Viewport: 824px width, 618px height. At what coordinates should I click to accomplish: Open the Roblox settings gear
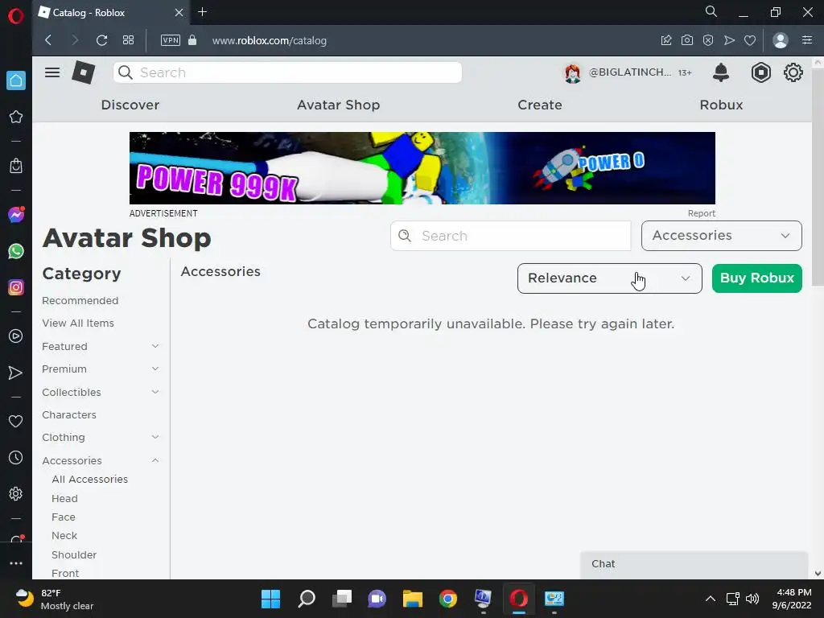click(793, 72)
